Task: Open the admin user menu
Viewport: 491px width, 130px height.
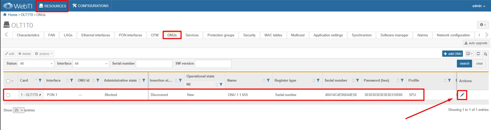Action: pyautogui.click(x=479, y=6)
